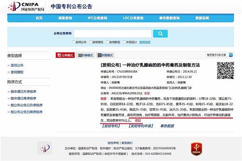Click the patent QR code image

click(x=225, y=70)
